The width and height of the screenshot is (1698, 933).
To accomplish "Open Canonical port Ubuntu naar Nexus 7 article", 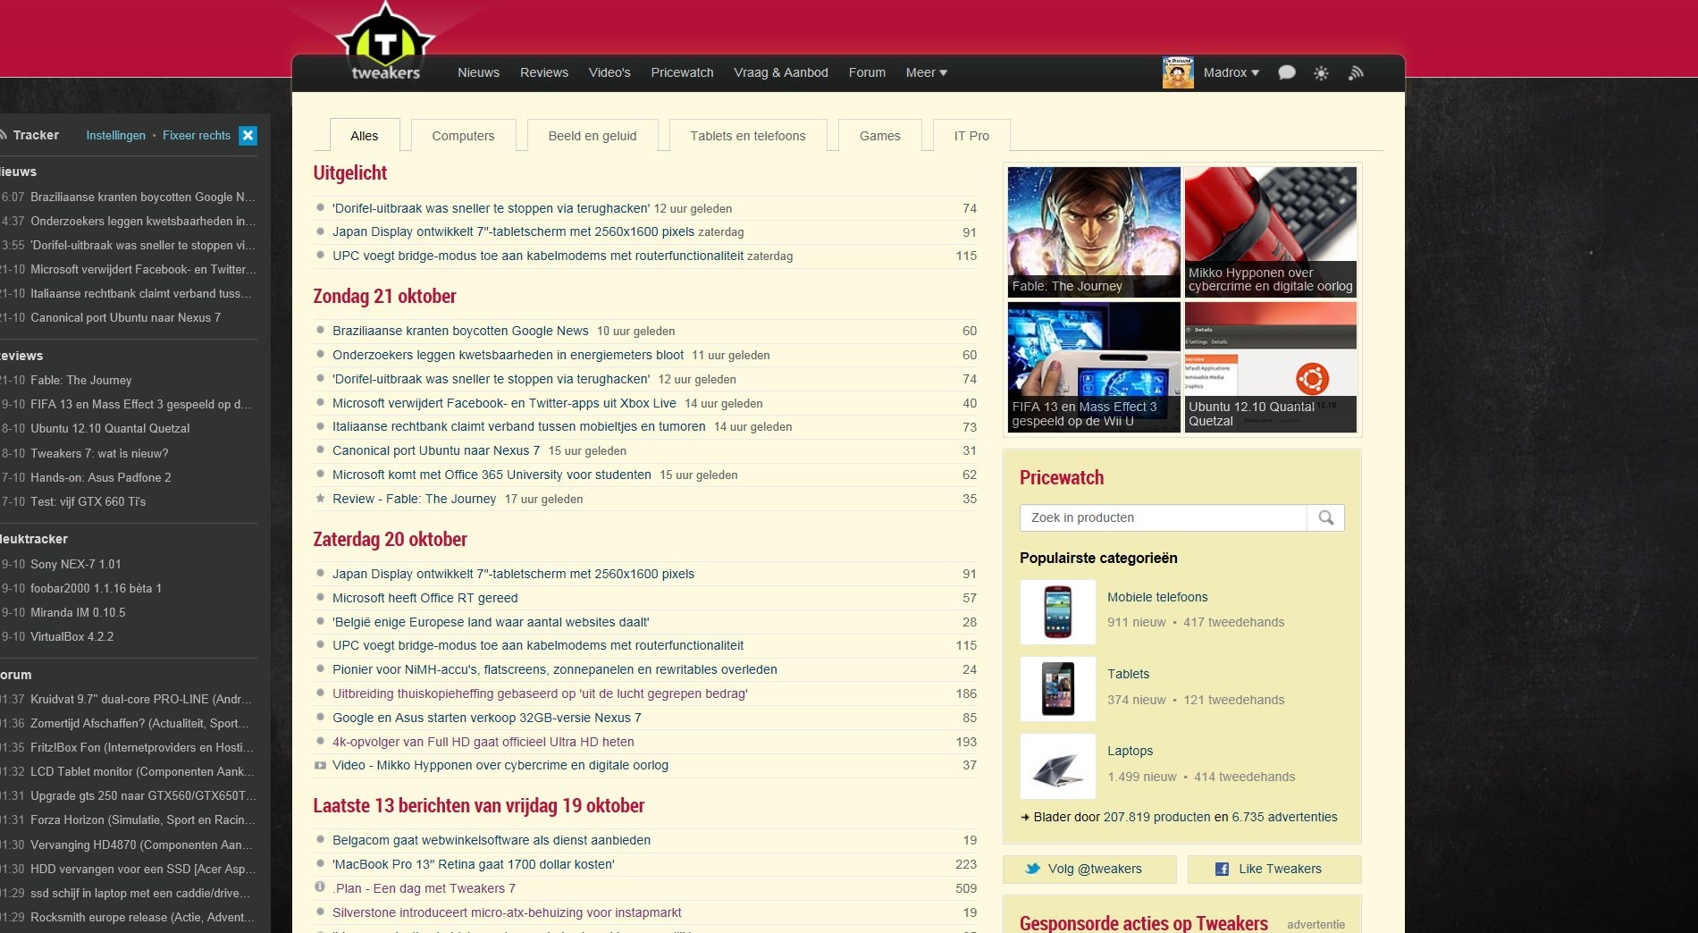I will point(436,450).
